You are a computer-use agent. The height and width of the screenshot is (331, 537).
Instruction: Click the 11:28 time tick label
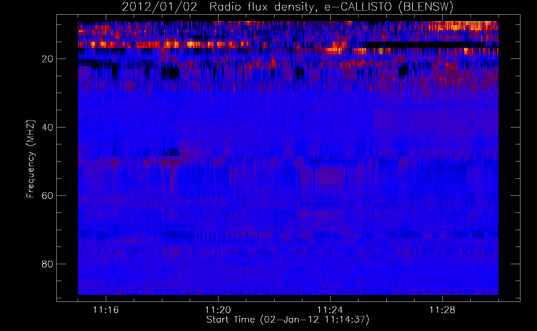tap(442, 310)
